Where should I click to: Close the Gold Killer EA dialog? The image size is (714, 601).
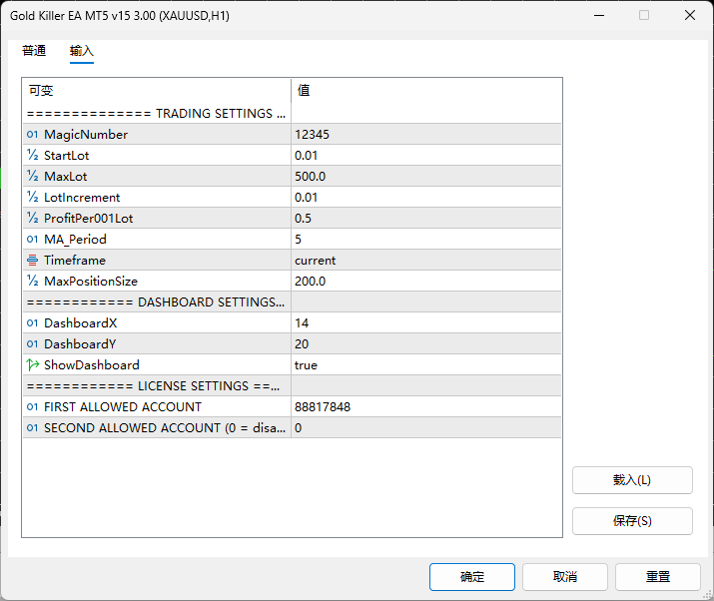pos(690,15)
